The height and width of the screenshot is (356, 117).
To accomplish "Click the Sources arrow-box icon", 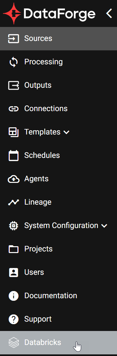I will click(x=14, y=39).
